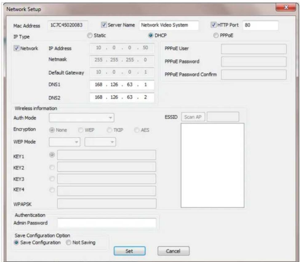
Task: Click the KEY1 text field
Action: click(106, 155)
